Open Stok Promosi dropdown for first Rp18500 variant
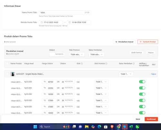 click(x=101, y=94)
